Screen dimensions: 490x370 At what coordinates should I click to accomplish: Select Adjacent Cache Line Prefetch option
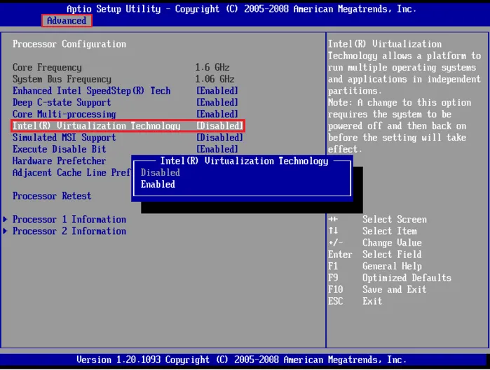[72, 172]
